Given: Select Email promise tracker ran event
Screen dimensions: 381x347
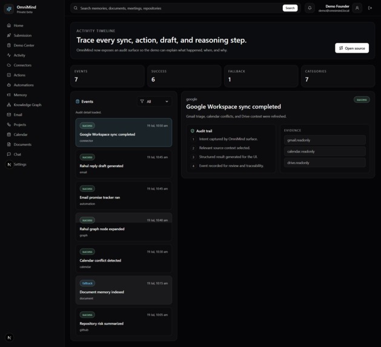Looking at the screenshot, I should (x=124, y=196).
